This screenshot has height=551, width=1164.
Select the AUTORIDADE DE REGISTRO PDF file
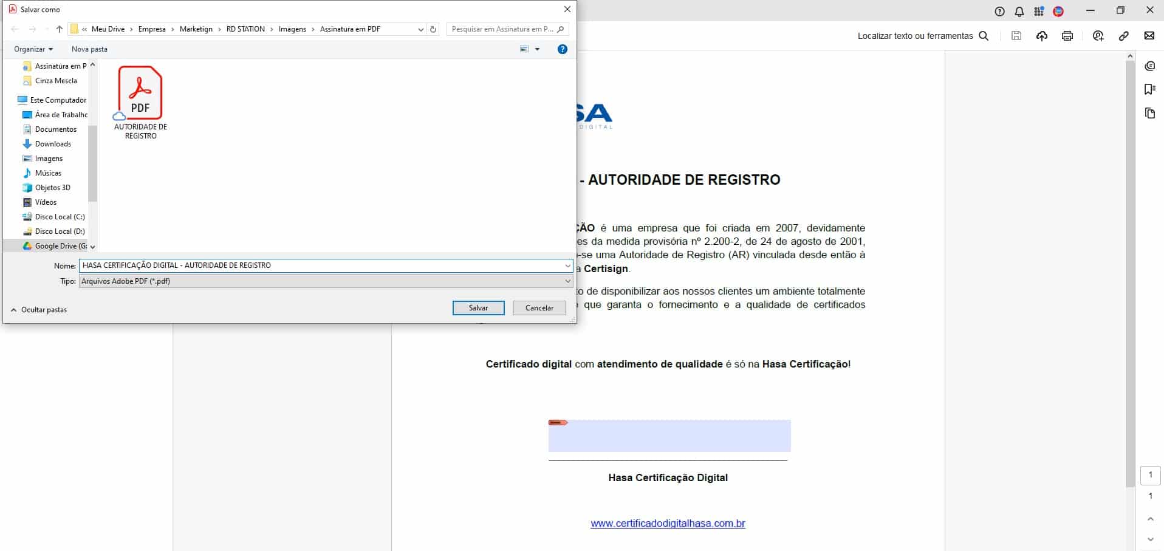click(x=140, y=103)
